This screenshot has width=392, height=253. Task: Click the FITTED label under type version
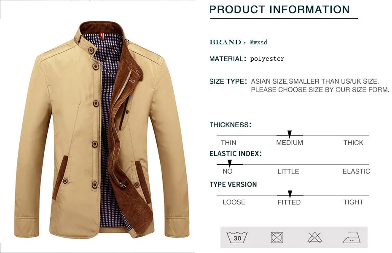[289, 202]
